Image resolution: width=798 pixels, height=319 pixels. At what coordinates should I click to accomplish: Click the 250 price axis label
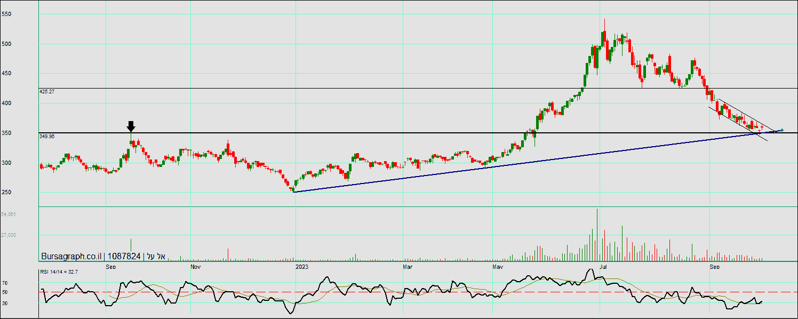tap(6, 193)
